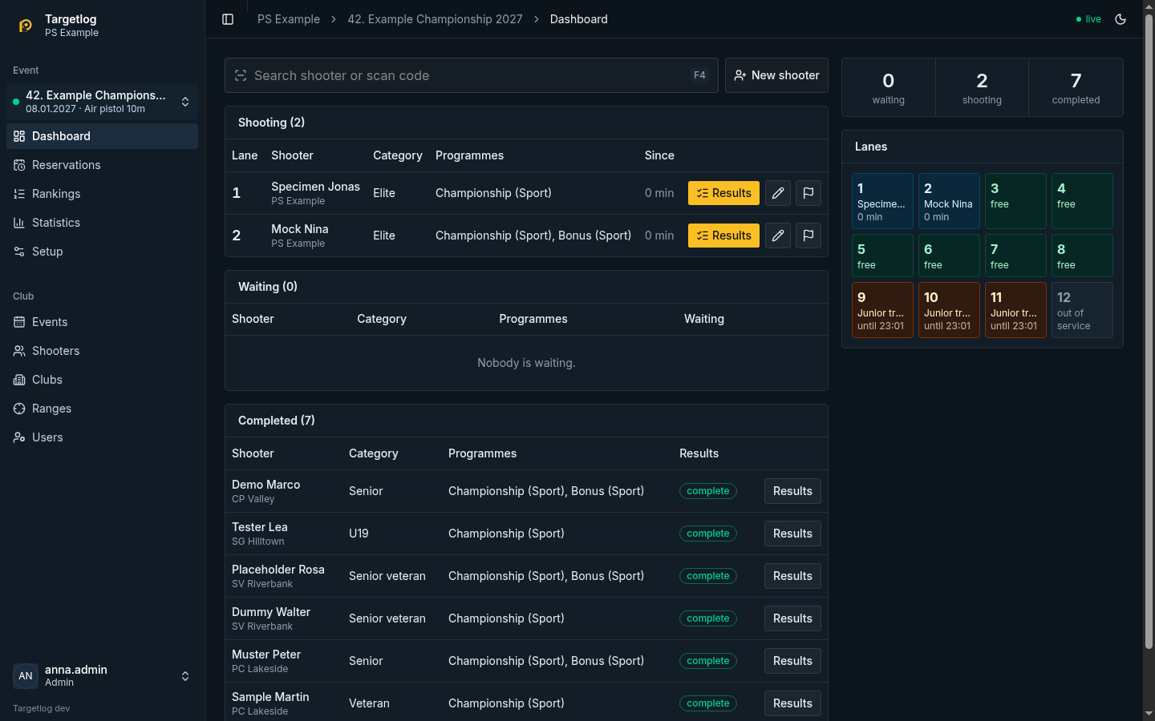Click PS Example breadcrumb
The width and height of the screenshot is (1155, 721).
click(x=289, y=19)
